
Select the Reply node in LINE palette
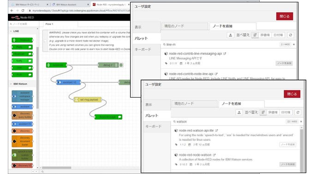[x=22, y=47]
